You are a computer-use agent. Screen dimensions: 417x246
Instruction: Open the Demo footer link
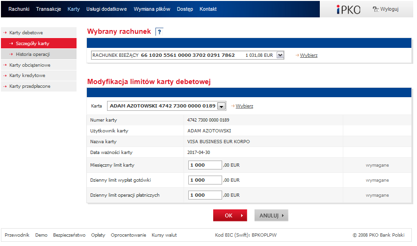[x=41, y=235]
